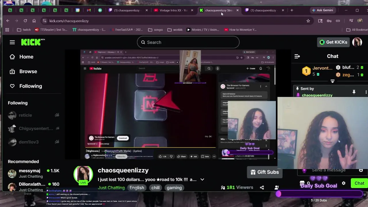Go back in the browser
The image size is (368, 207).
(x=8, y=21)
